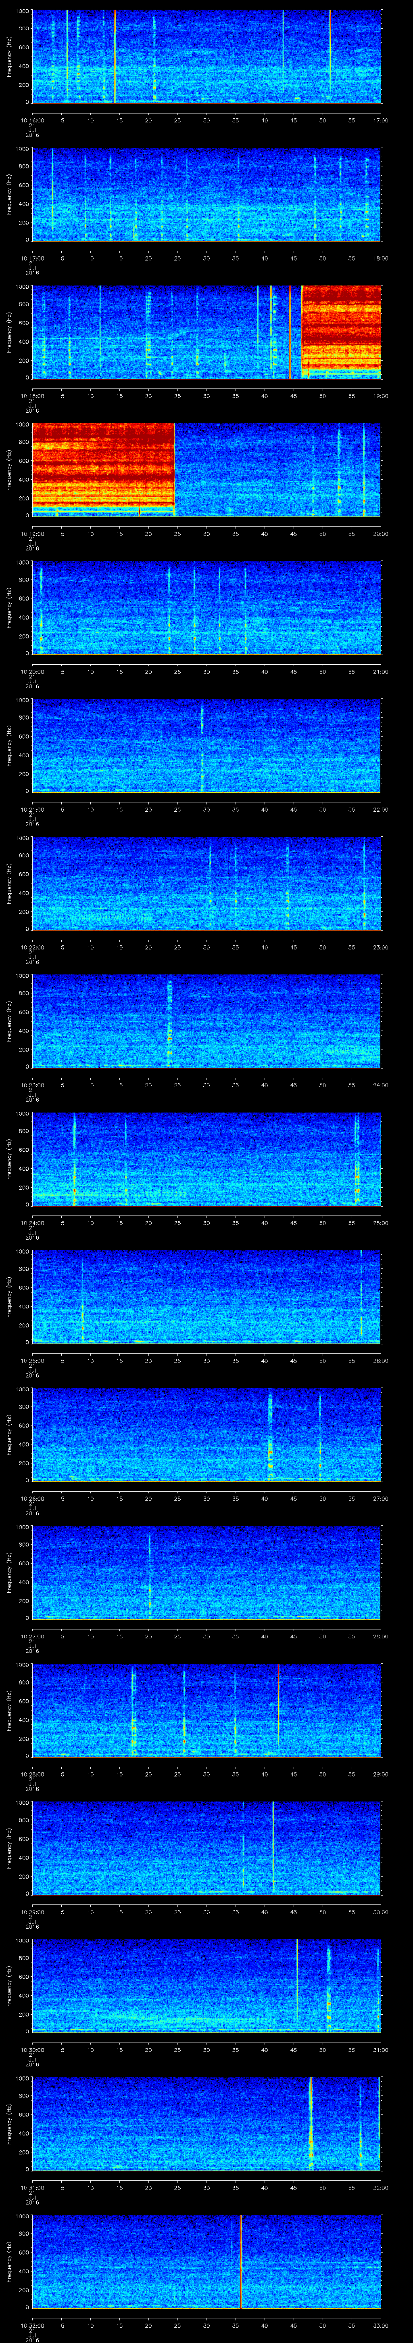Click the "29:00" end time label
The width and height of the screenshot is (413, 2343).
click(380, 1774)
